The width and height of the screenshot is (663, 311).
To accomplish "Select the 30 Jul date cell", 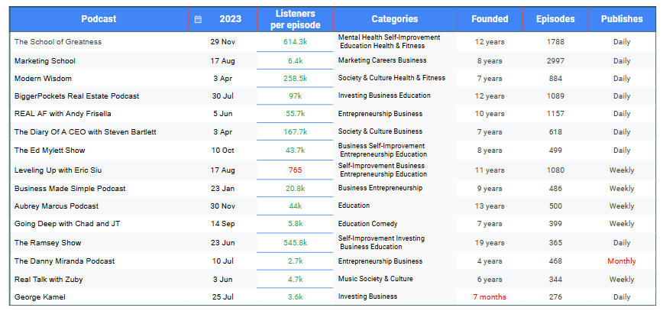I will pyautogui.click(x=223, y=96).
